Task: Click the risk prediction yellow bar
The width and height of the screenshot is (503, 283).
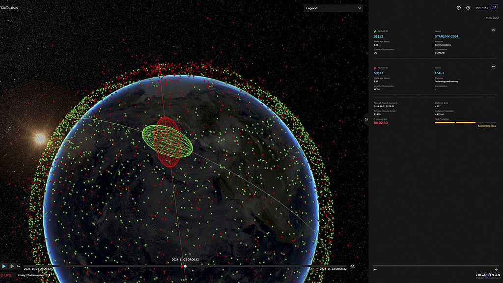Action: [x=455, y=122]
